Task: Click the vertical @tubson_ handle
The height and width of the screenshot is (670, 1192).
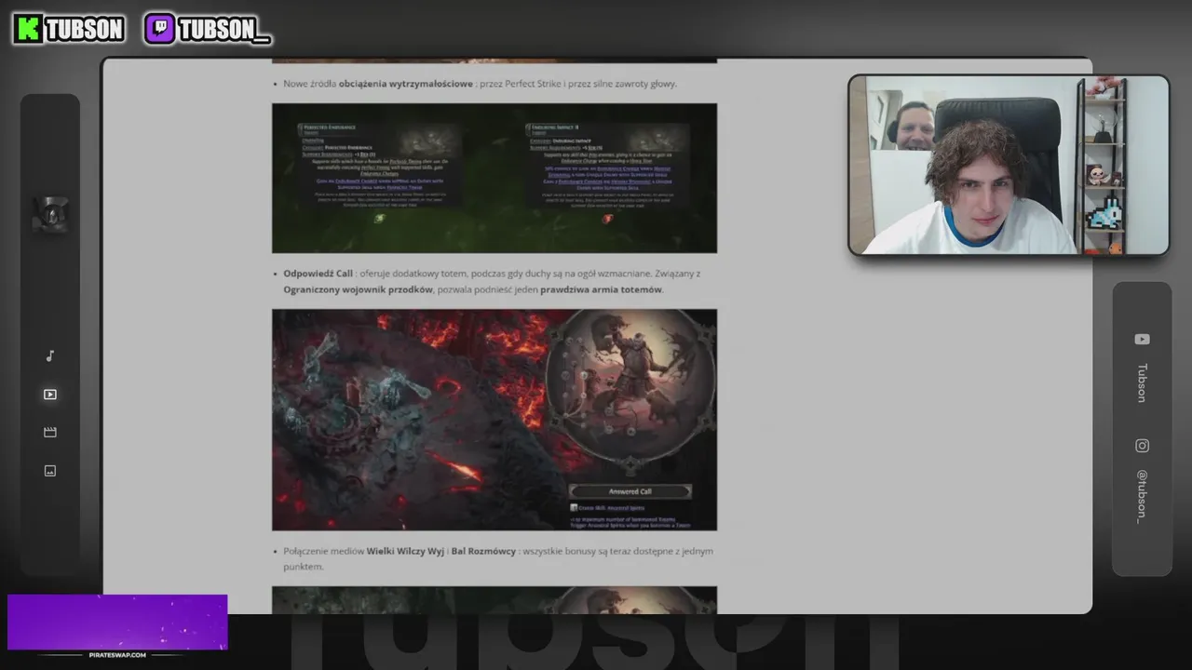Action: coord(1142,496)
